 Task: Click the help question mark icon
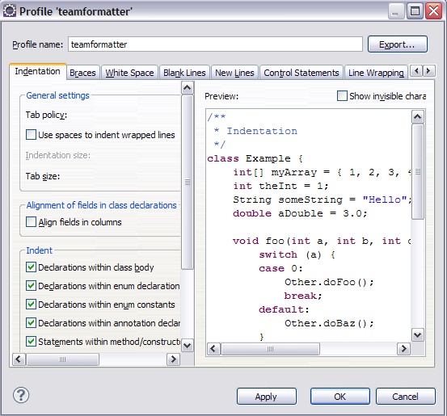coord(21,395)
